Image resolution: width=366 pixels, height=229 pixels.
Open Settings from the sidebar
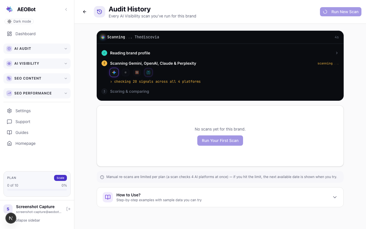pos(37,111)
